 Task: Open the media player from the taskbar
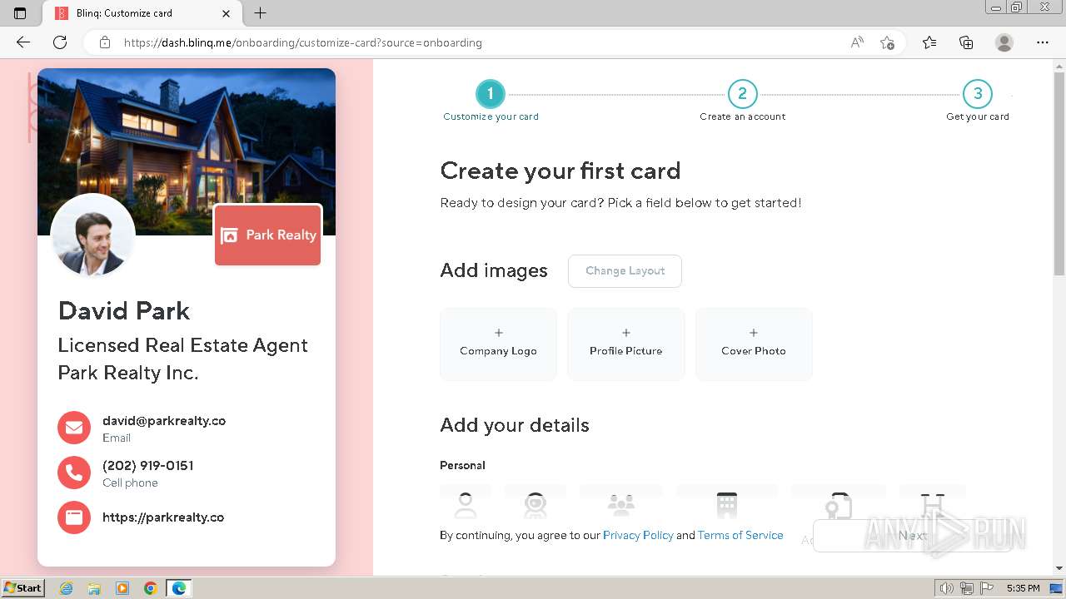(122, 588)
